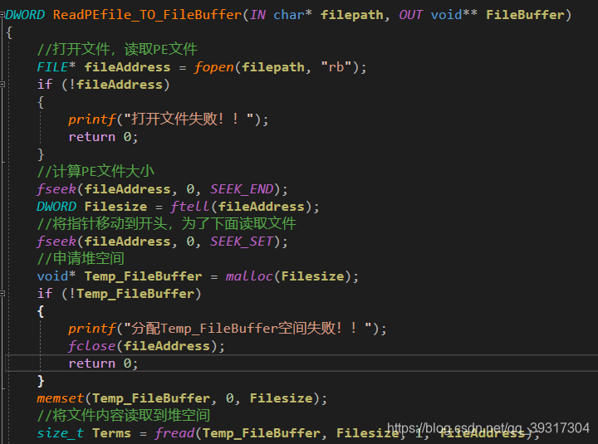Click the DWORD return type in signature
The image size is (598, 444).
(x=25, y=15)
